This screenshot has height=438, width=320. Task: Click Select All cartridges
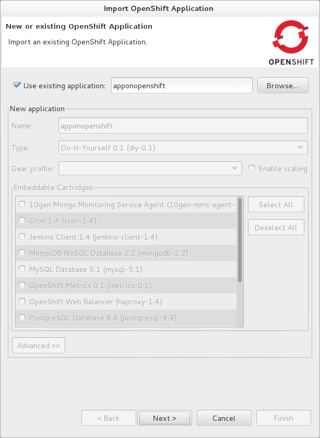276,204
